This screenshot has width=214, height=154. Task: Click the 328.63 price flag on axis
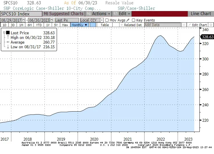(x=207, y=37)
